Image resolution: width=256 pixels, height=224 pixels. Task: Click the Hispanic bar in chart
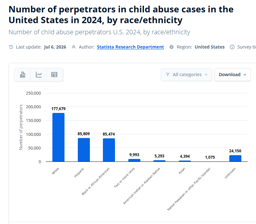84,150
